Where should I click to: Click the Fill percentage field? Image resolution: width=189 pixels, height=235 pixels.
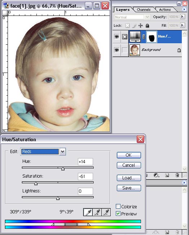[x=174, y=25]
